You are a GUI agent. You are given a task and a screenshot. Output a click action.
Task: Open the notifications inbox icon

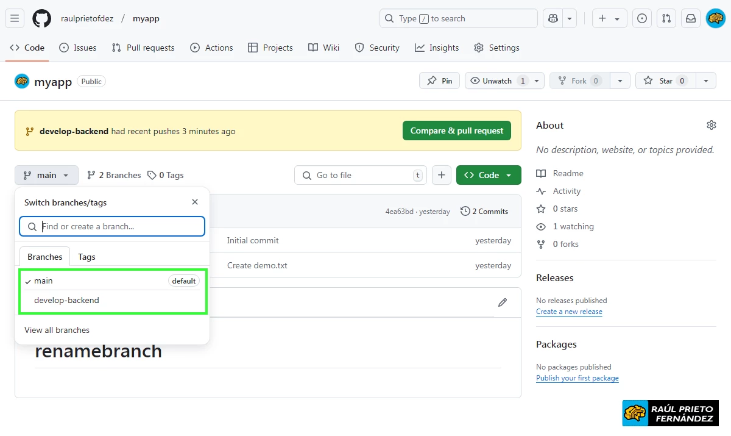click(691, 18)
